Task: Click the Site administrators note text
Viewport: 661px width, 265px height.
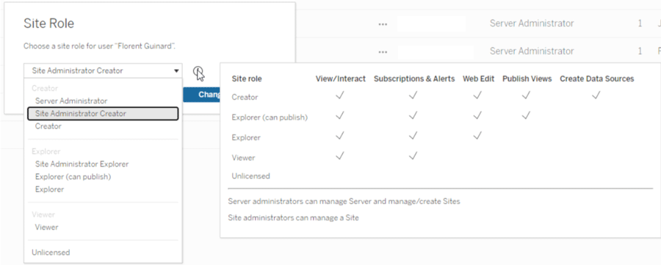Action: click(x=293, y=218)
